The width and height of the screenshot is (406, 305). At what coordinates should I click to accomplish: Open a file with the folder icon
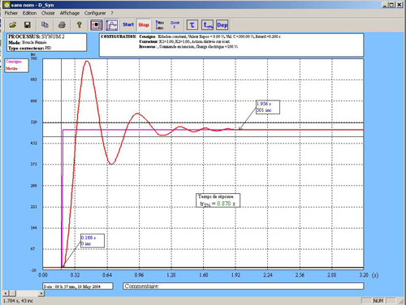coord(12,25)
